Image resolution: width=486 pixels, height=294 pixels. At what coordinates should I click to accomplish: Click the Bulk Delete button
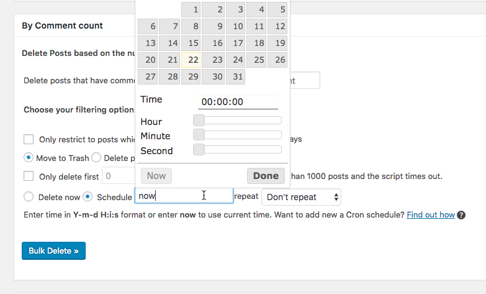point(53,251)
